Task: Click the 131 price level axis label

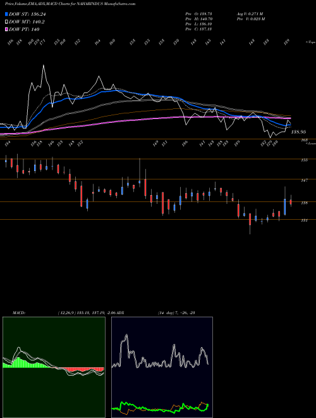Action: pos(305,220)
